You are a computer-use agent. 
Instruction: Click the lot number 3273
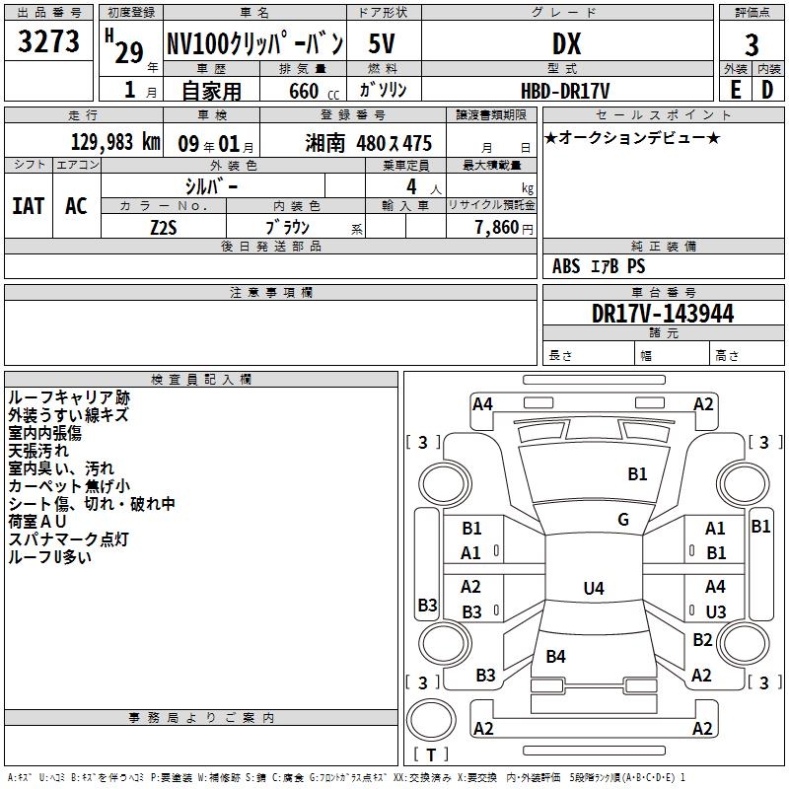(49, 44)
